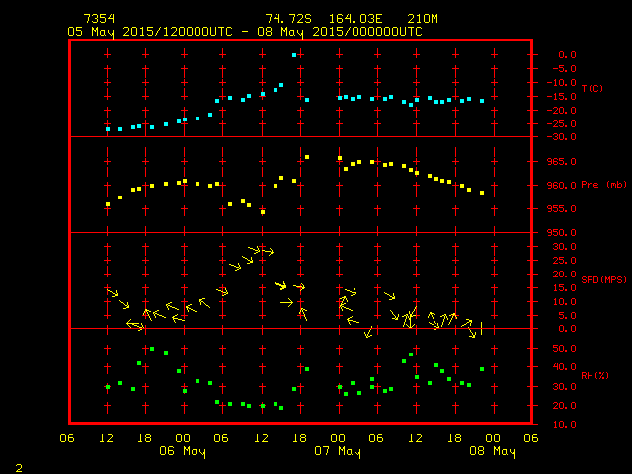The image size is (632, 474).
Task: Pick the 06 May date label
Action: (x=183, y=451)
